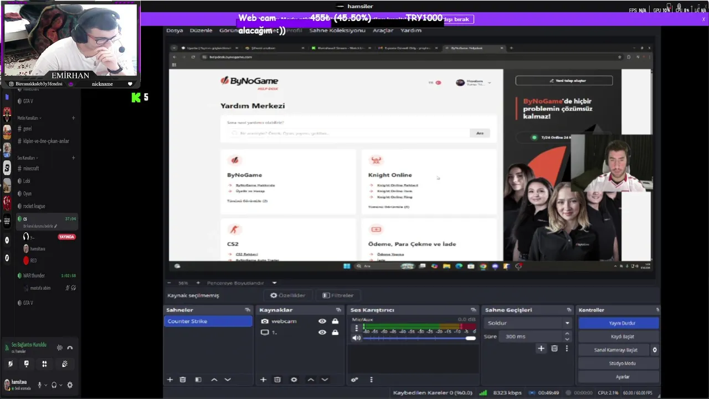Open audio mixer bottom three-dots menu
709x399 pixels.
[x=371, y=380]
